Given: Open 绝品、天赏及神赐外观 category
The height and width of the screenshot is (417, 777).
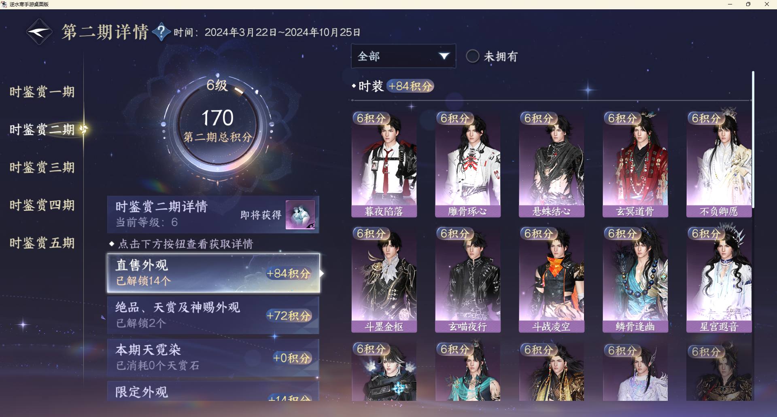Looking at the screenshot, I should click(x=213, y=315).
